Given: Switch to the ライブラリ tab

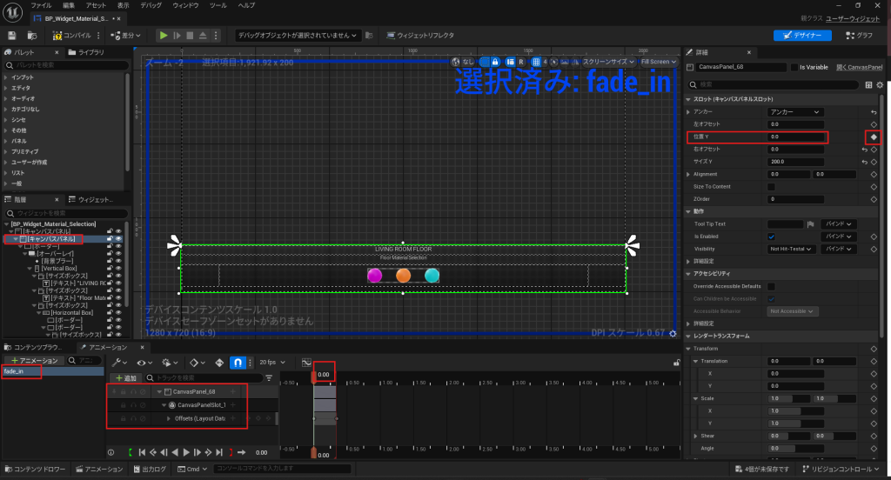Looking at the screenshot, I should coord(90,53).
